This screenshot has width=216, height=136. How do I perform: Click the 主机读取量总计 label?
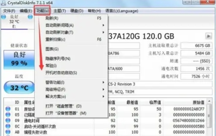pyautogui.click(x=163, y=45)
